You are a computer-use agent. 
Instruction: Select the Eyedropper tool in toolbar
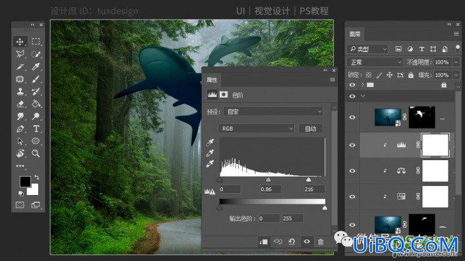pyautogui.click(x=36, y=67)
